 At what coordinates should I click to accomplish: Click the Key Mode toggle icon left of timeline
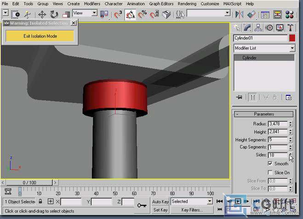[x=8, y=191]
